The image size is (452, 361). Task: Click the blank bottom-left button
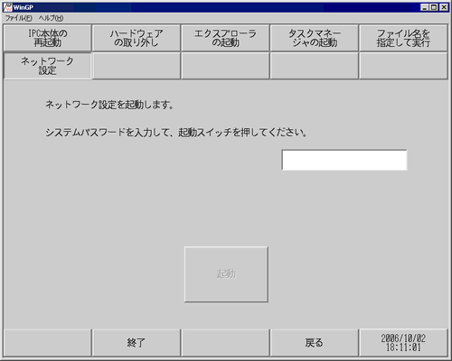point(47,342)
